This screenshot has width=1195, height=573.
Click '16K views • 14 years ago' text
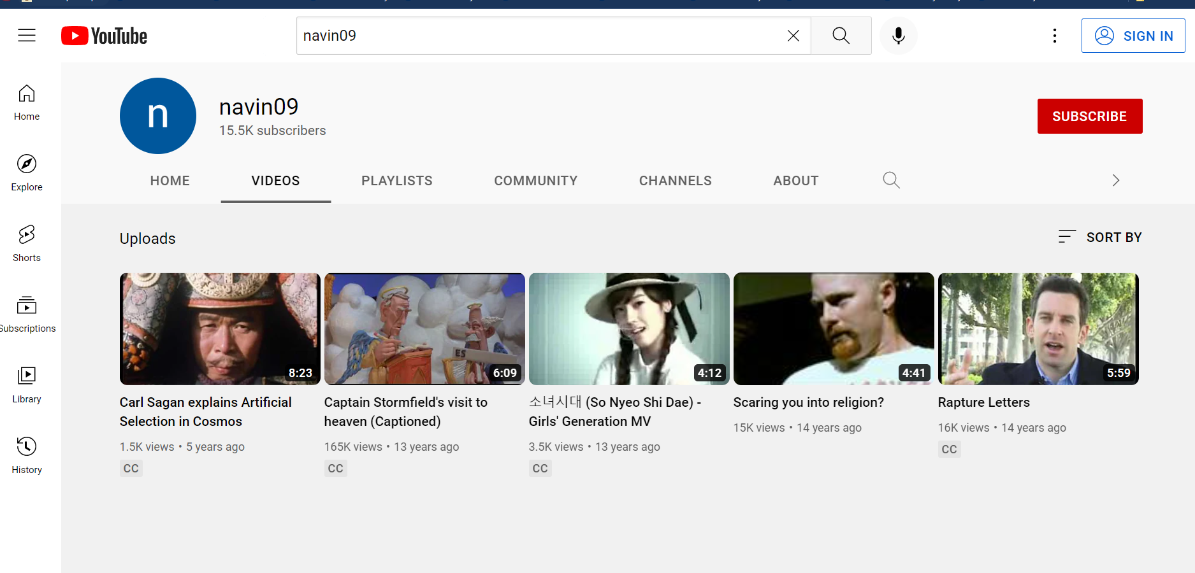pos(1002,428)
